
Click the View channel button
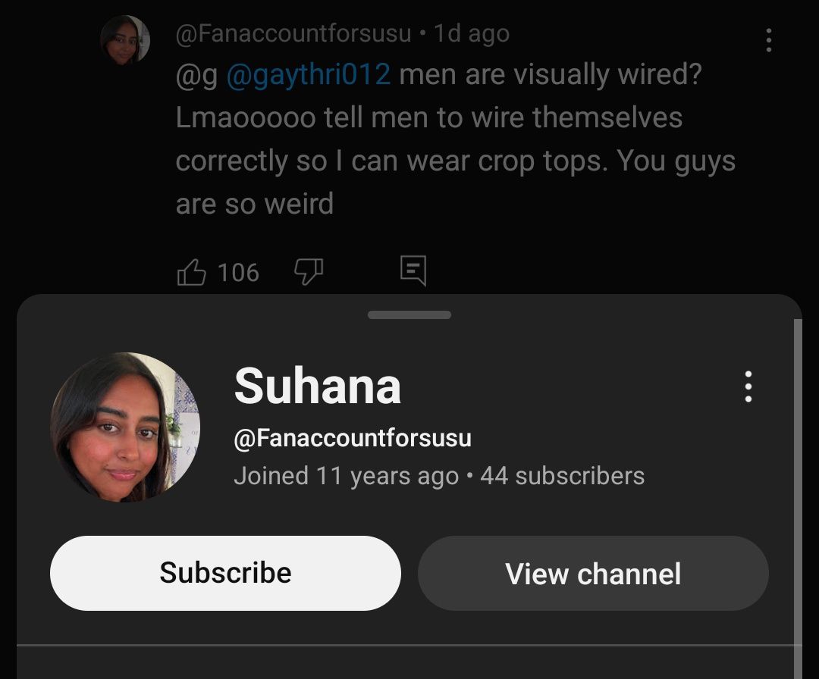tap(593, 573)
